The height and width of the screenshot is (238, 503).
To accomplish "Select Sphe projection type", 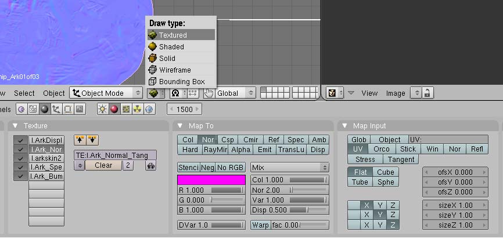I will point(385,182).
